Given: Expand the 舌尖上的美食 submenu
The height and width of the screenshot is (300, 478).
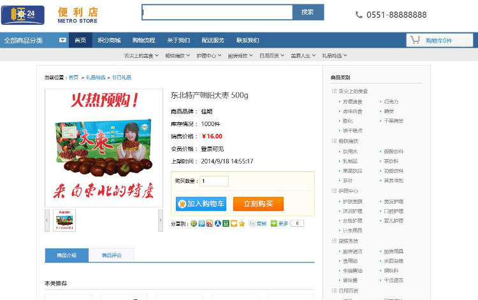Looking at the screenshot, I should pyautogui.click(x=141, y=56).
